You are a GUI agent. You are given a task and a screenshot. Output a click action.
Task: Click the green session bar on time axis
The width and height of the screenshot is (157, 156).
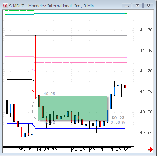[18, 147]
